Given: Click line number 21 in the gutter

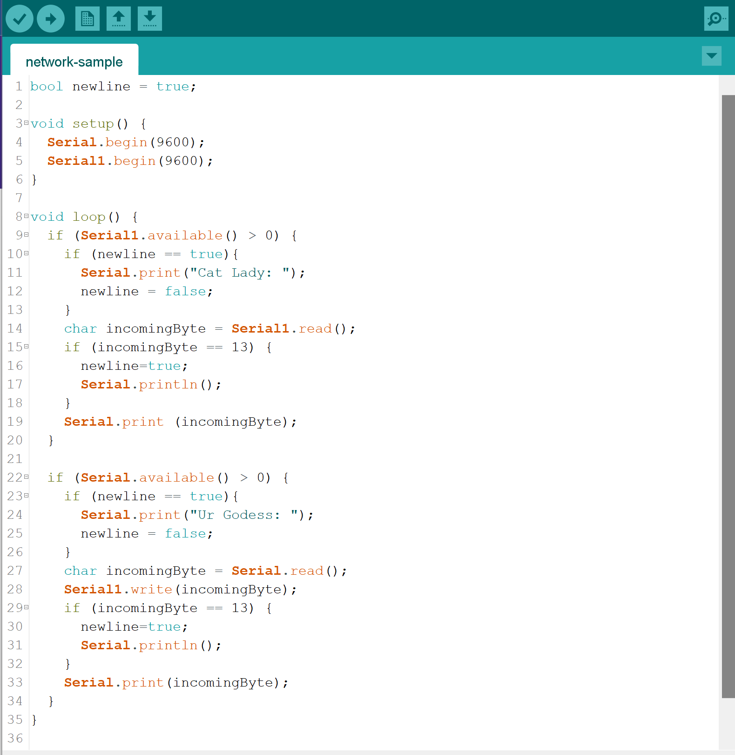Looking at the screenshot, I should [x=15, y=459].
